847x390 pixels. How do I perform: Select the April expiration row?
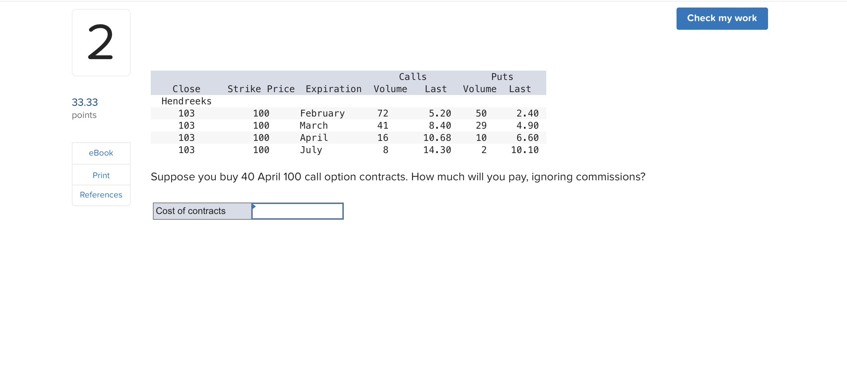tap(313, 137)
